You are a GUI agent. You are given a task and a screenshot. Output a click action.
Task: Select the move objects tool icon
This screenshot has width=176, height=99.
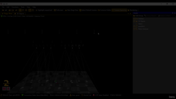click(x=20, y=10)
